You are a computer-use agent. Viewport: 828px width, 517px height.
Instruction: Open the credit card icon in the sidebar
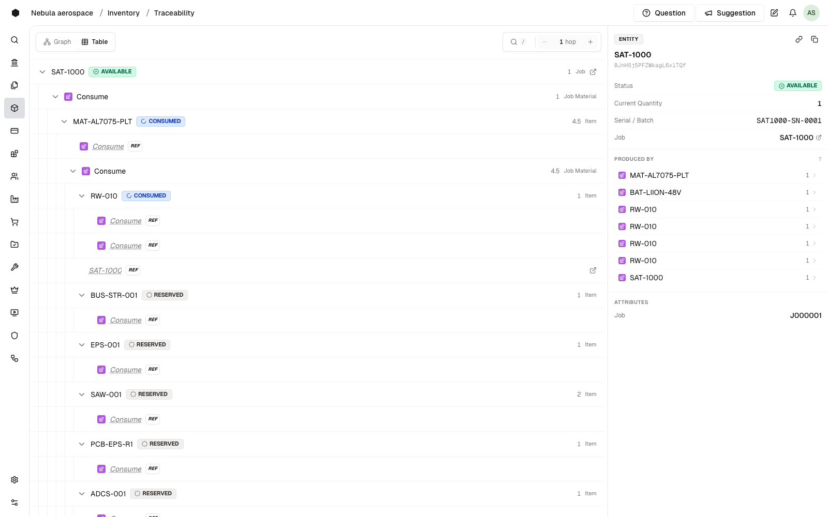pos(14,131)
